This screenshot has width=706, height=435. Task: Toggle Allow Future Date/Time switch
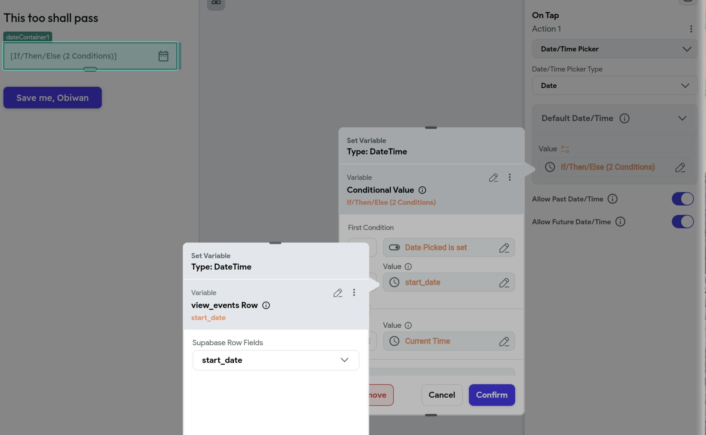(682, 222)
